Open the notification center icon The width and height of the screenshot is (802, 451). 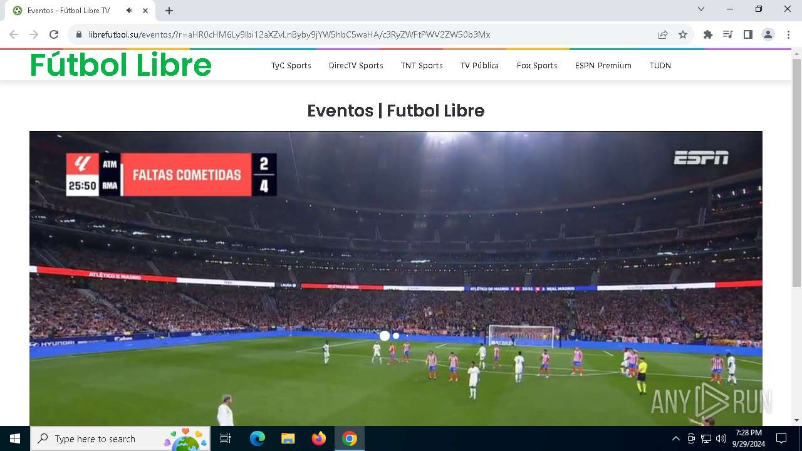781,438
